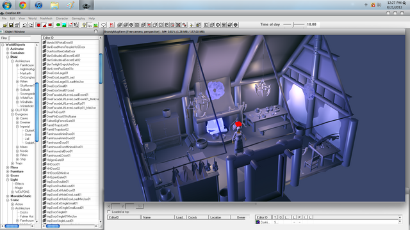Screen dimensions: 410x230
Task: Click the round pin button on the Object Window header
Action: pyautogui.click(x=95, y=31)
